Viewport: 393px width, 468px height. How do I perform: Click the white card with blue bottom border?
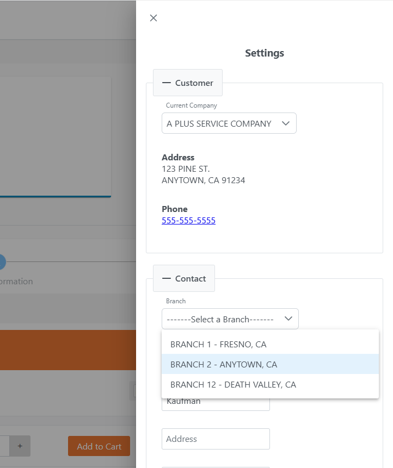[56, 136]
